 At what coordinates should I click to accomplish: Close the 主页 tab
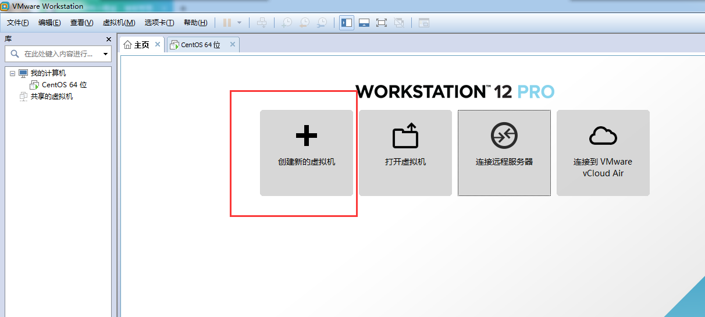(158, 44)
